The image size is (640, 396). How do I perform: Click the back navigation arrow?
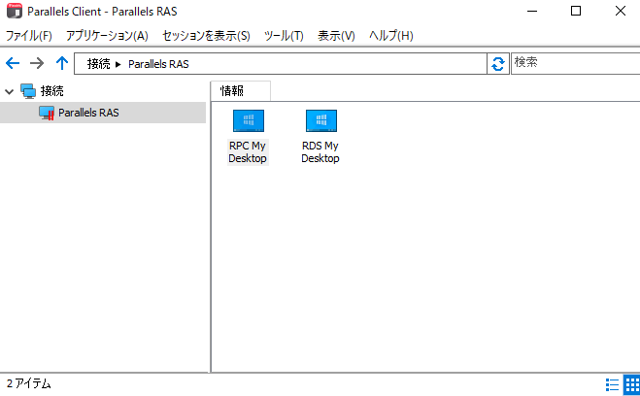pos(13,63)
